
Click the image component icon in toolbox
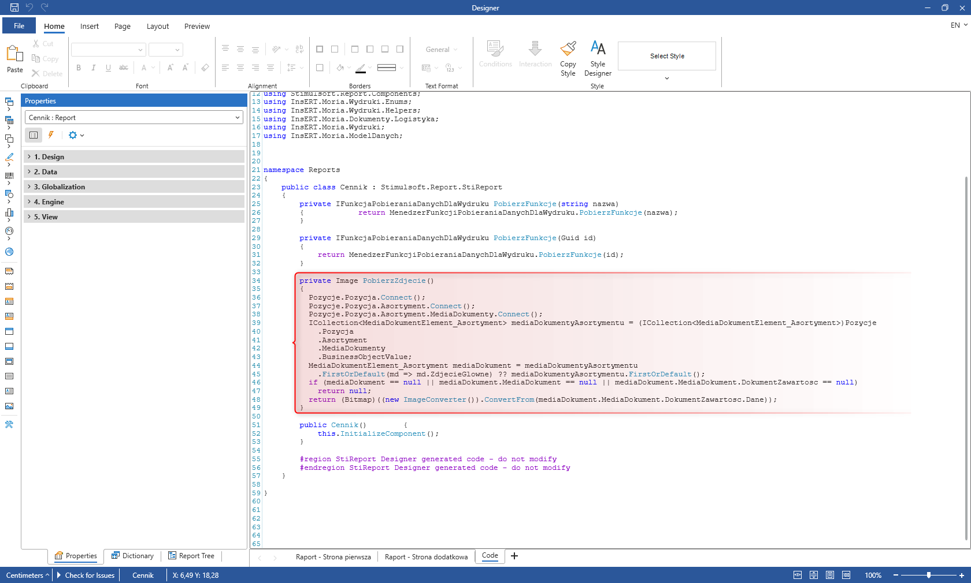[x=9, y=406]
